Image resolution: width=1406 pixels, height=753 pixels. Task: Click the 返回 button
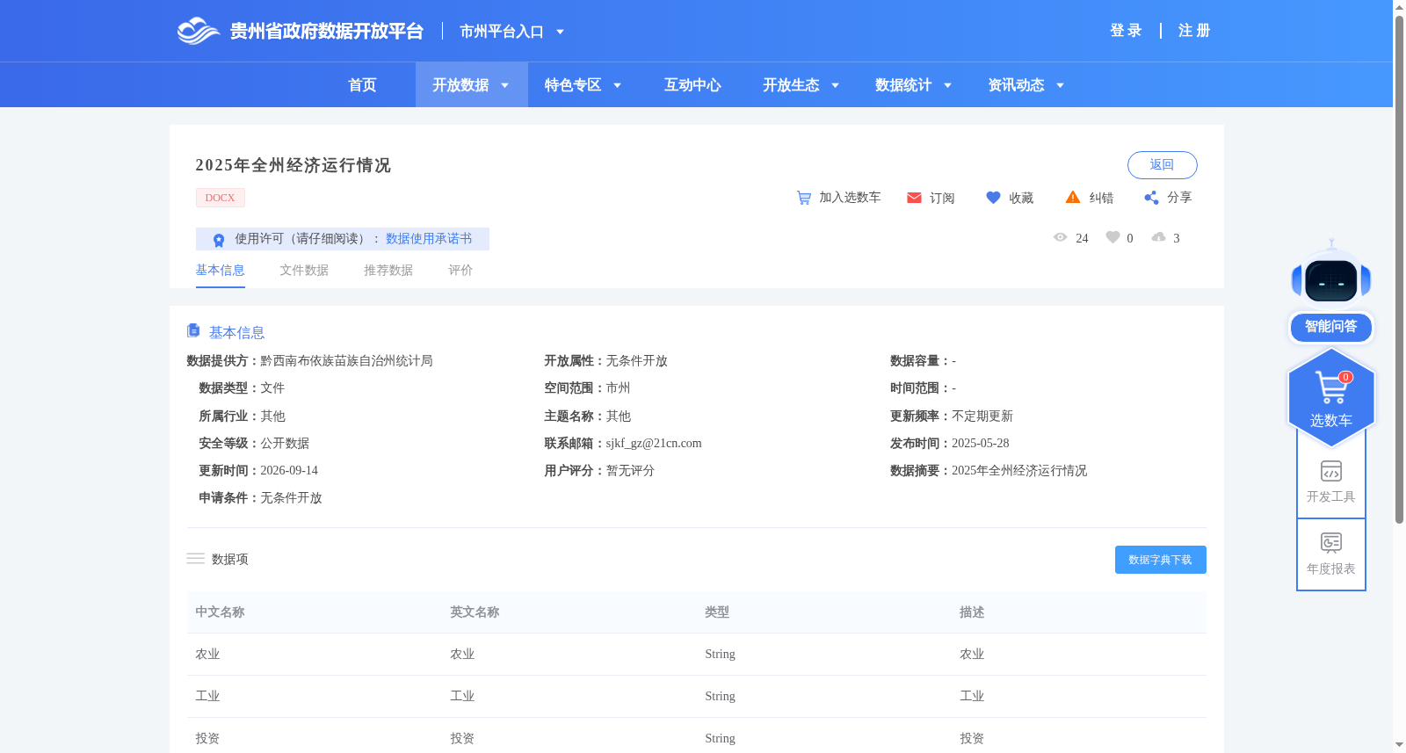[x=1162, y=165]
